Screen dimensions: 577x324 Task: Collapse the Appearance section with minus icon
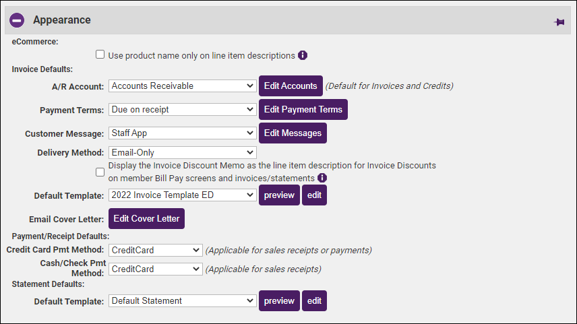pyautogui.click(x=18, y=20)
